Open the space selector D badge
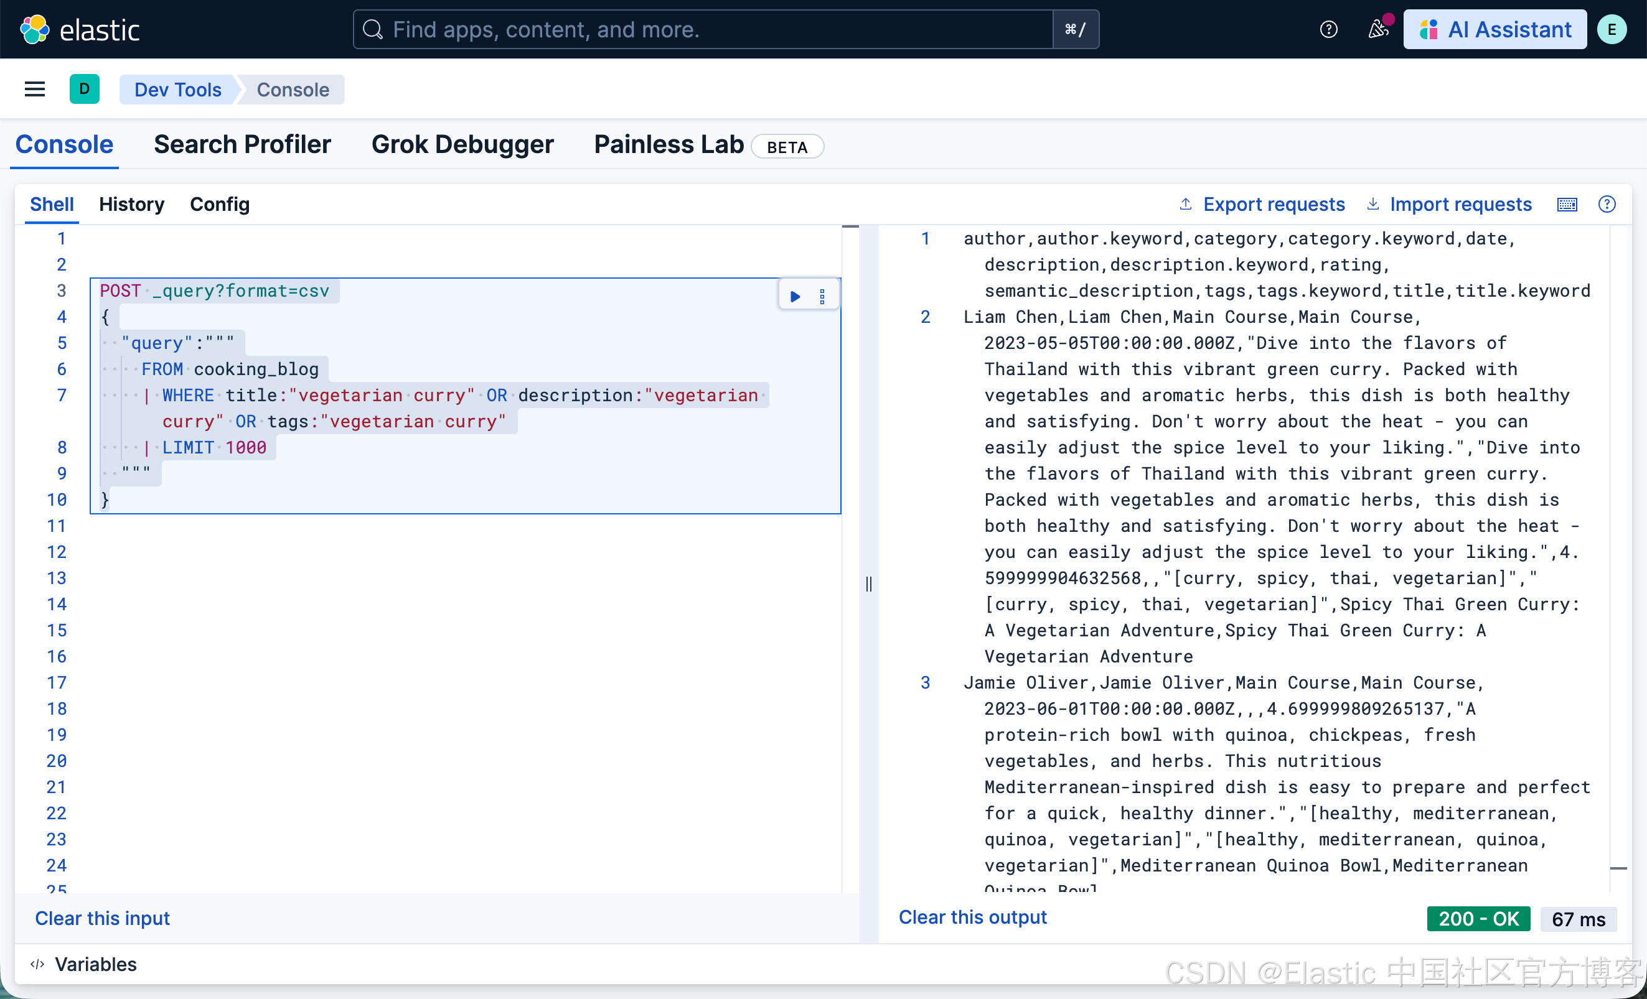1647x999 pixels. tap(84, 90)
